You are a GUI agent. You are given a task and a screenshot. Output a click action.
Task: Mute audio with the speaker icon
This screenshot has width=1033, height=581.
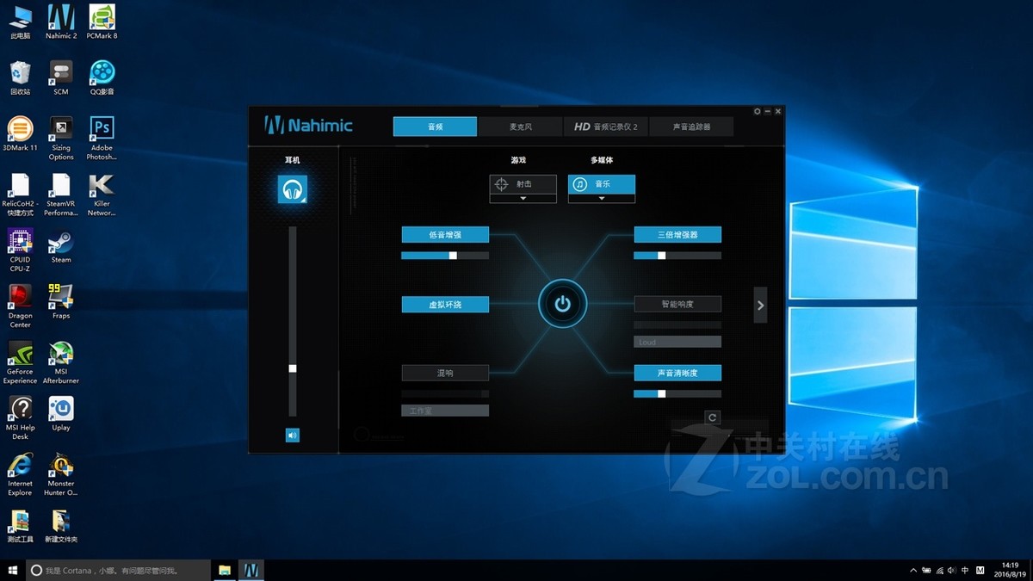[x=293, y=436]
